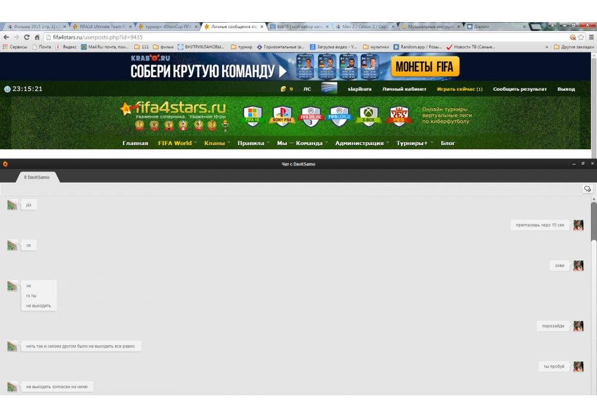Select the FIFA Online 3 shield icon
Image resolution: width=597 pixels, height=418 pixels.
tap(310, 116)
